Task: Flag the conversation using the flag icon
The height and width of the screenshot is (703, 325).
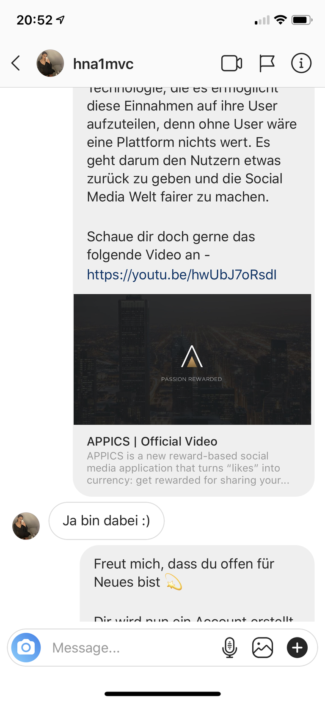Action: (x=267, y=64)
